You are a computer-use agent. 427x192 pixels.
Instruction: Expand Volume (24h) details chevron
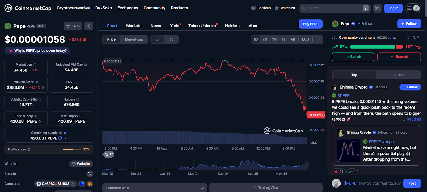click(x=43, y=87)
